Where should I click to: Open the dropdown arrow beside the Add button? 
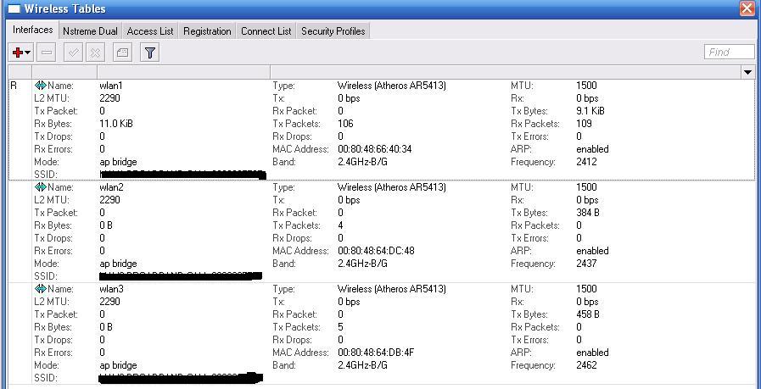pos(28,53)
